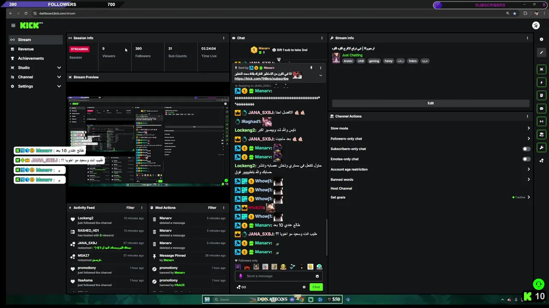
Task: Click in the Send a message field
Action: [x=279, y=276]
